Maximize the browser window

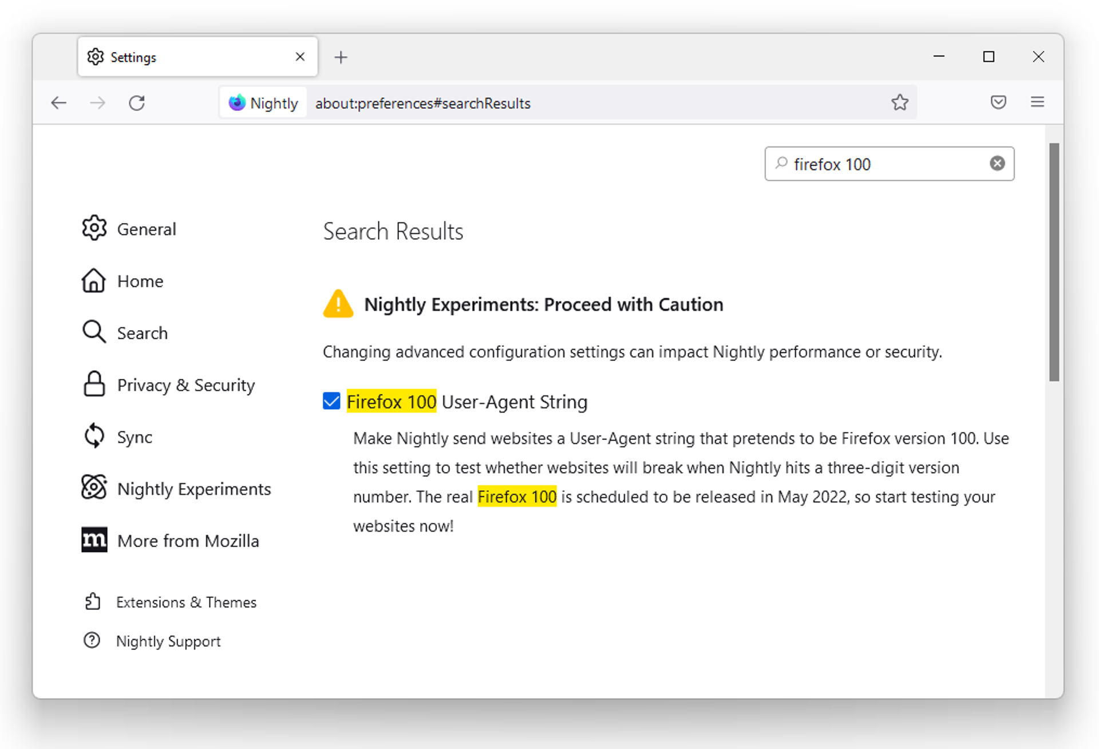click(989, 57)
